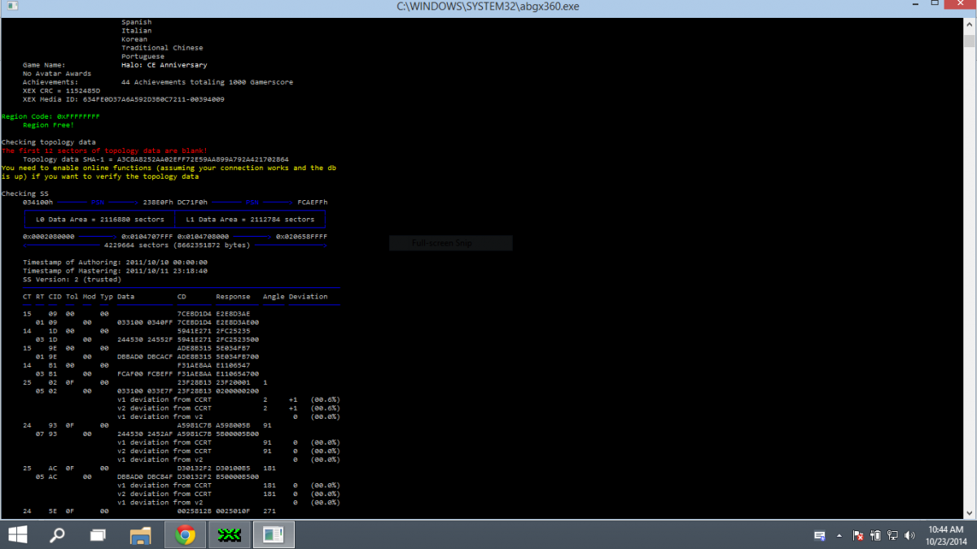The width and height of the screenshot is (977, 549).
Task: Open the Action Center flag icon
Action: pyautogui.click(x=858, y=535)
